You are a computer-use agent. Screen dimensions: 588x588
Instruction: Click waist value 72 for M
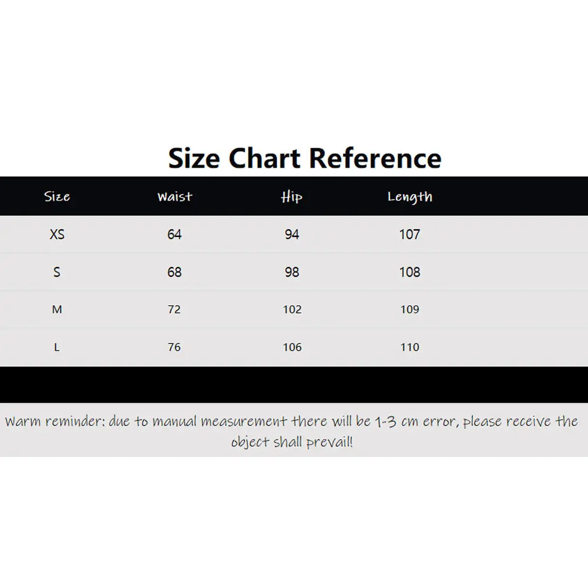point(174,309)
